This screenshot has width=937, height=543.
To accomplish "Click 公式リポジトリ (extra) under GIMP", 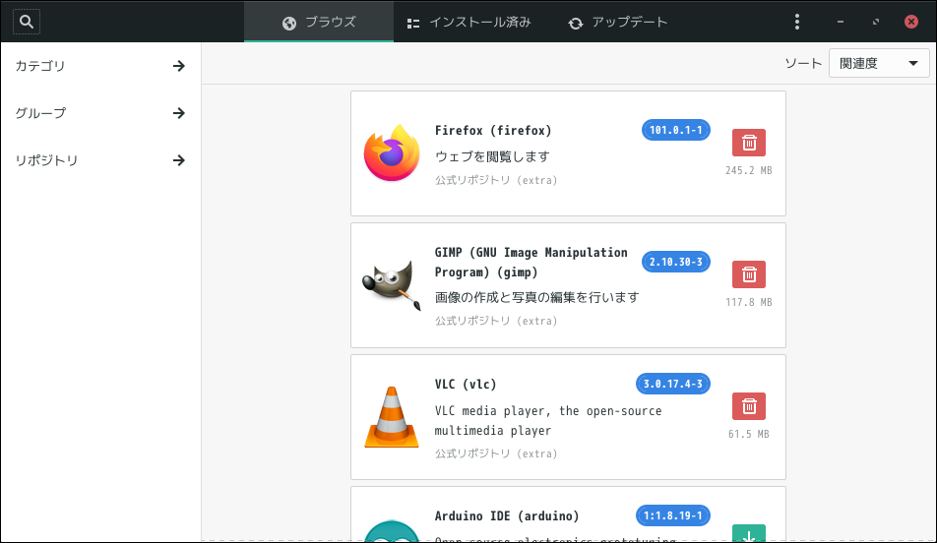I will click(496, 322).
